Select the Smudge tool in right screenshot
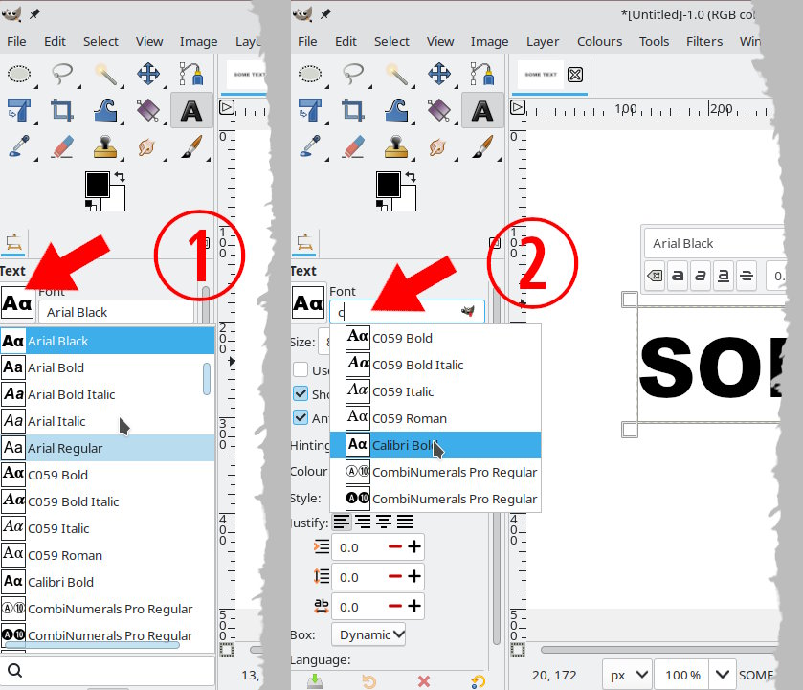 coord(438,147)
